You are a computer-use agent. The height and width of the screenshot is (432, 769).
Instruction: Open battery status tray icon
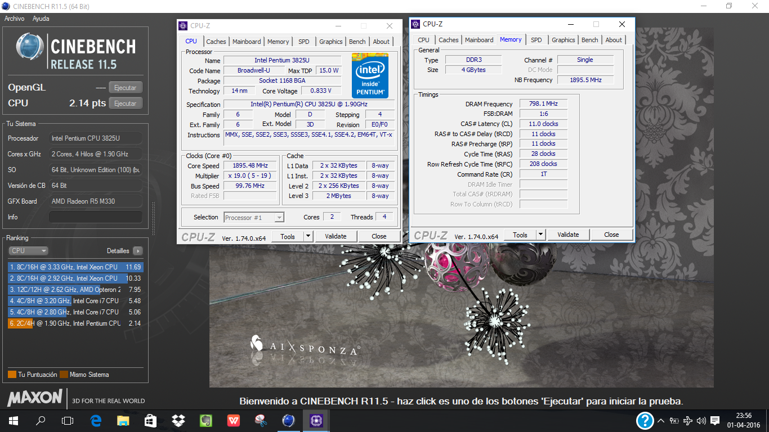coord(674,420)
